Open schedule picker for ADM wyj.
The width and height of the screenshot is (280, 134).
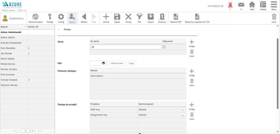click(x=183, y=109)
